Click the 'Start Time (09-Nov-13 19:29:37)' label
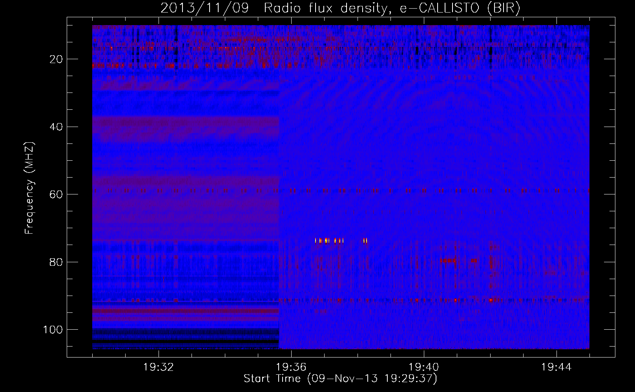The image size is (635, 392). (x=340, y=378)
